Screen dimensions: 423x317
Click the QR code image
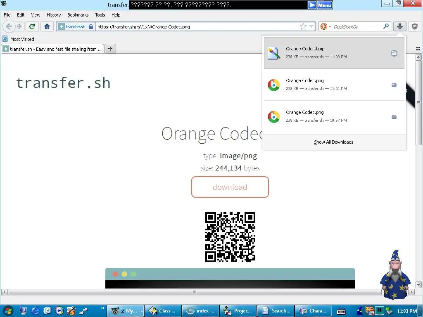click(230, 237)
